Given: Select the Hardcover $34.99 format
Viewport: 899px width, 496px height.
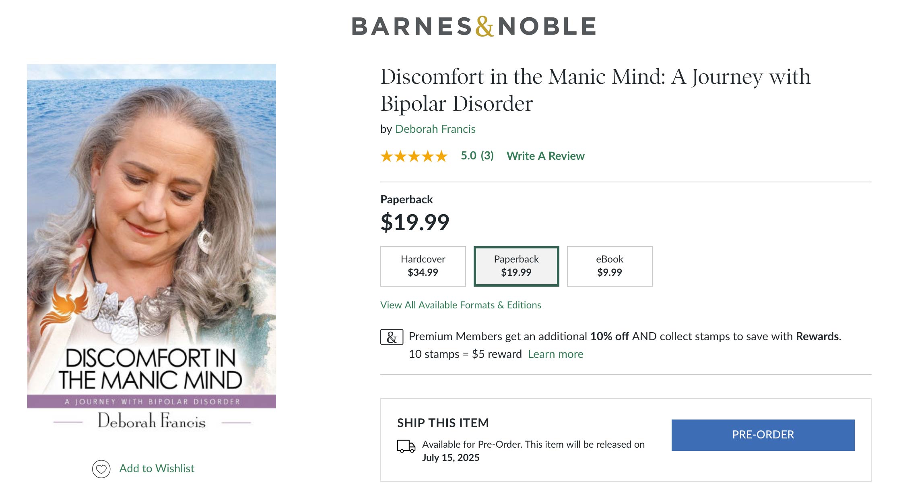Looking at the screenshot, I should pyautogui.click(x=423, y=266).
